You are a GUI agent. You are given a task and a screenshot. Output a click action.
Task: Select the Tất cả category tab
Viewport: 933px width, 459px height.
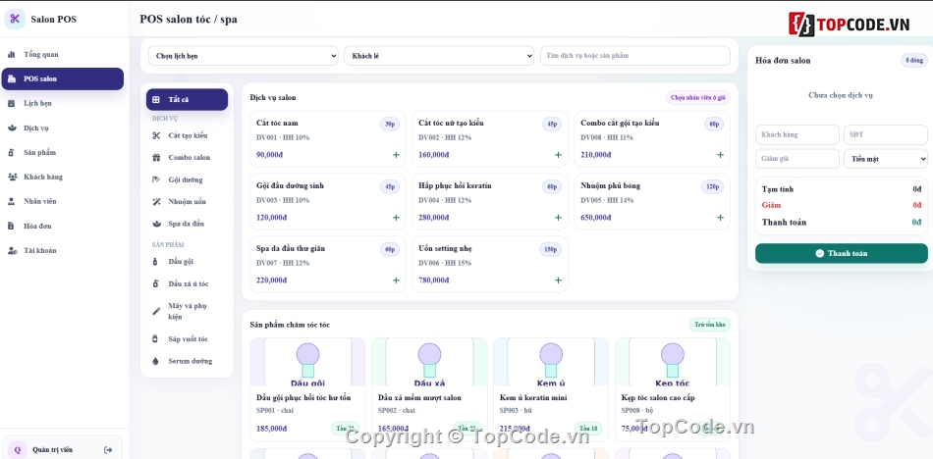tap(187, 99)
